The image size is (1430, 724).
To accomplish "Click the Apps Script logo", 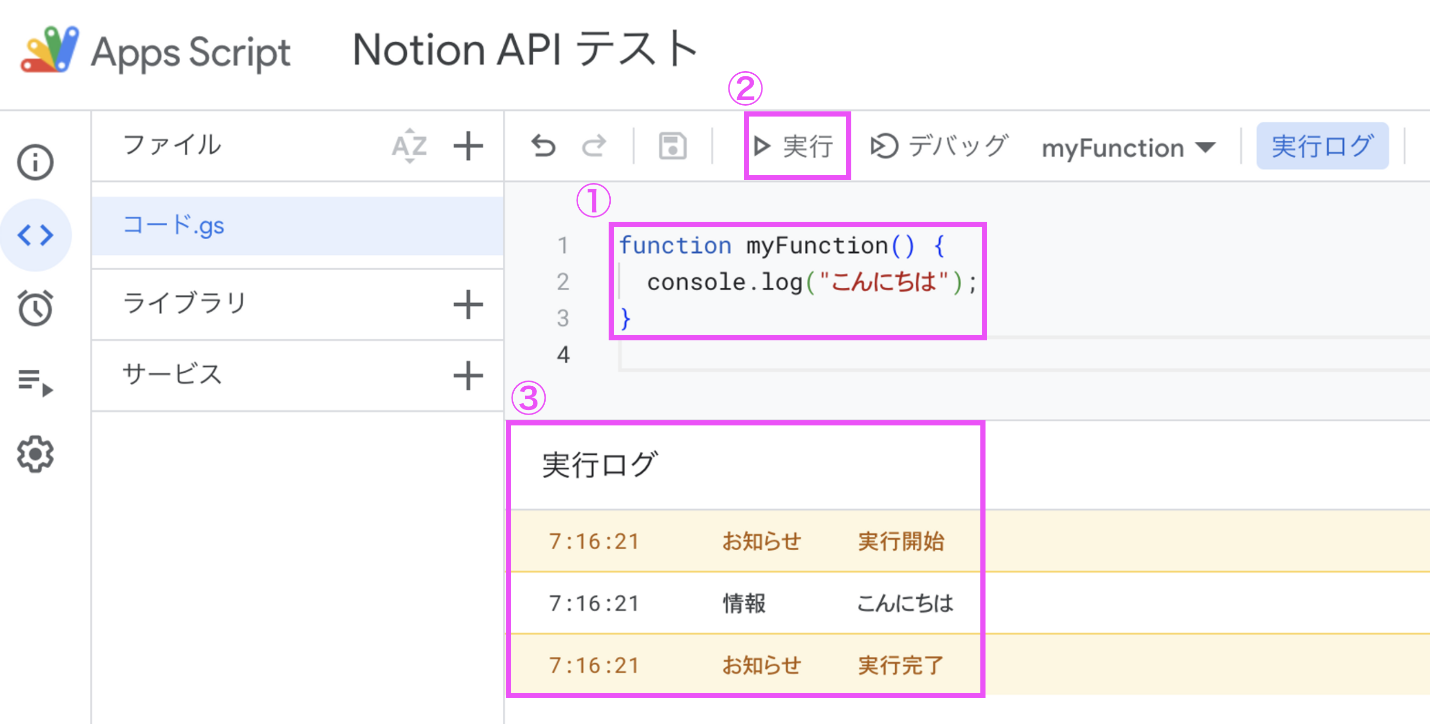I will (x=50, y=50).
